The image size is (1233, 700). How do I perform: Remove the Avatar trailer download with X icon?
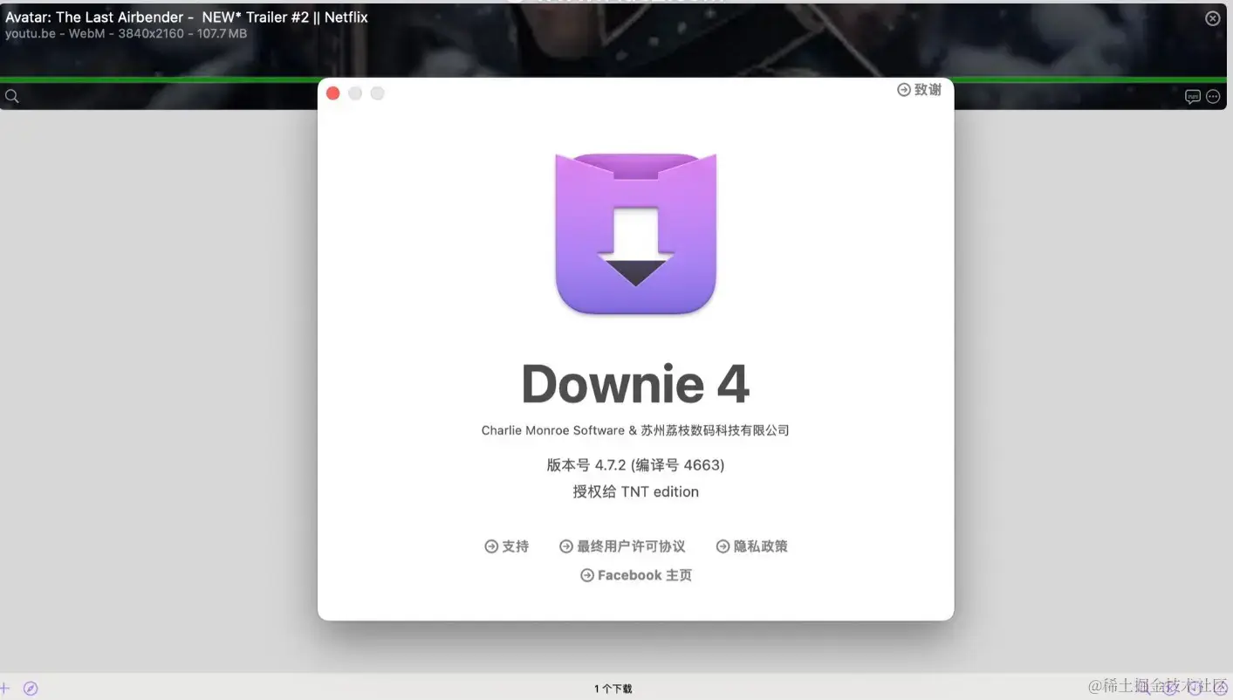pos(1213,18)
